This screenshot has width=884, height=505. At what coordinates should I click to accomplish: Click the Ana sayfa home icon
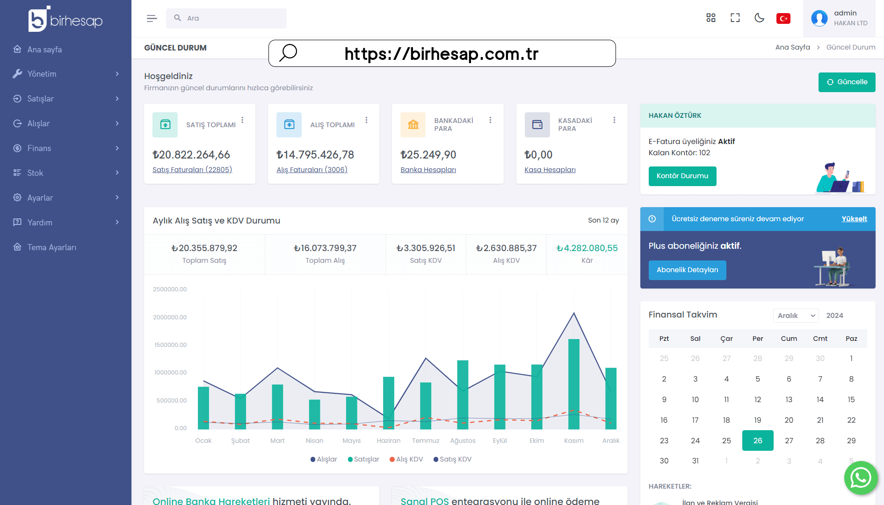coord(17,49)
